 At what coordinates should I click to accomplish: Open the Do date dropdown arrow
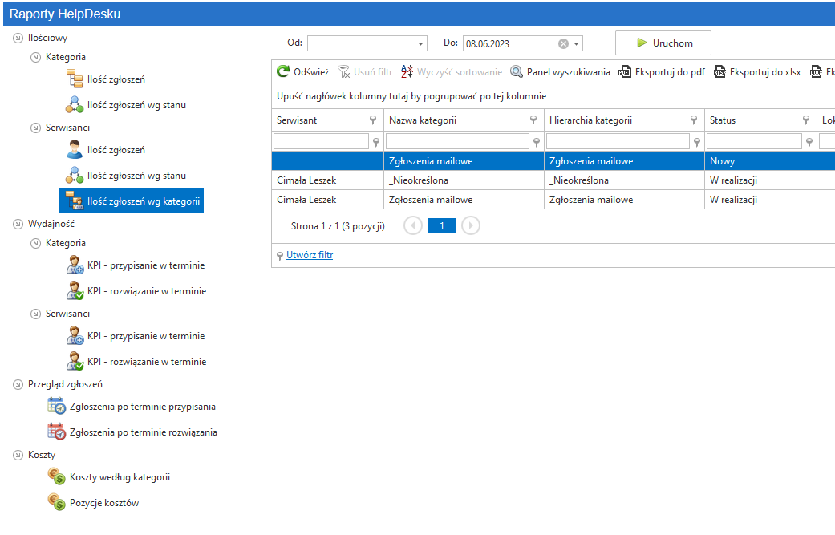coord(576,43)
